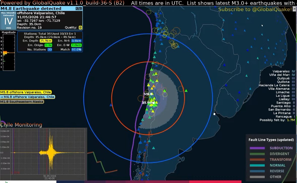
Task: Click the 31.05.2026 21:40:00 timestamp under seismogram
Action: click(50, 177)
